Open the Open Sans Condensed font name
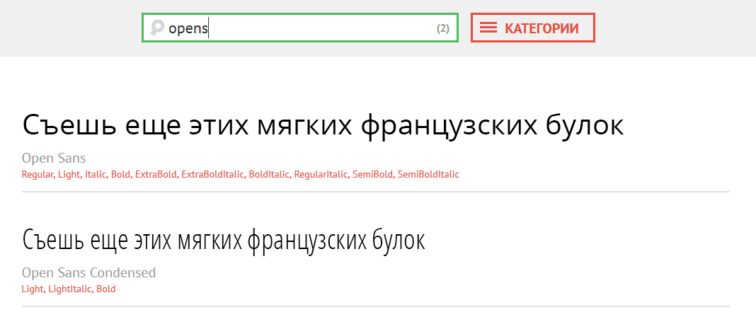Viewport: 756px width, 329px height. (88, 273)
